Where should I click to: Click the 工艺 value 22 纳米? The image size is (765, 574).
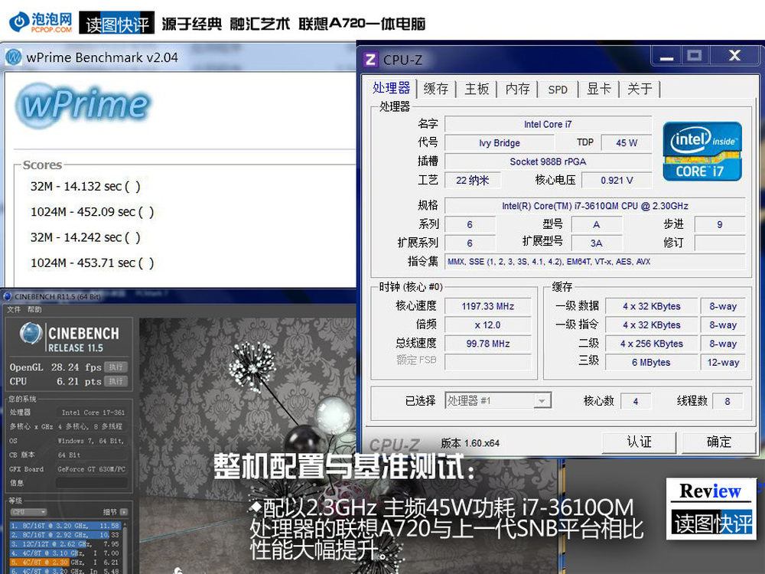472,181
